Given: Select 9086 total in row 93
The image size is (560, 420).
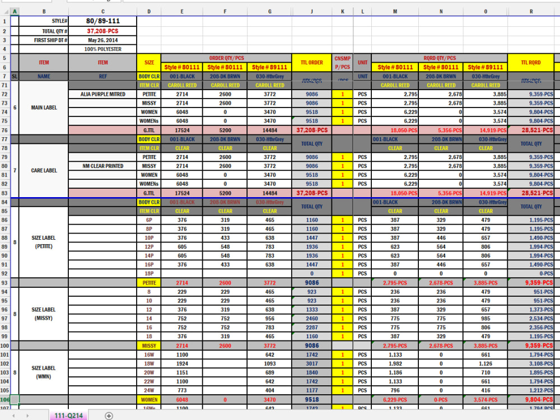Looking at the screenshot, I should click(x=312, y=283).
